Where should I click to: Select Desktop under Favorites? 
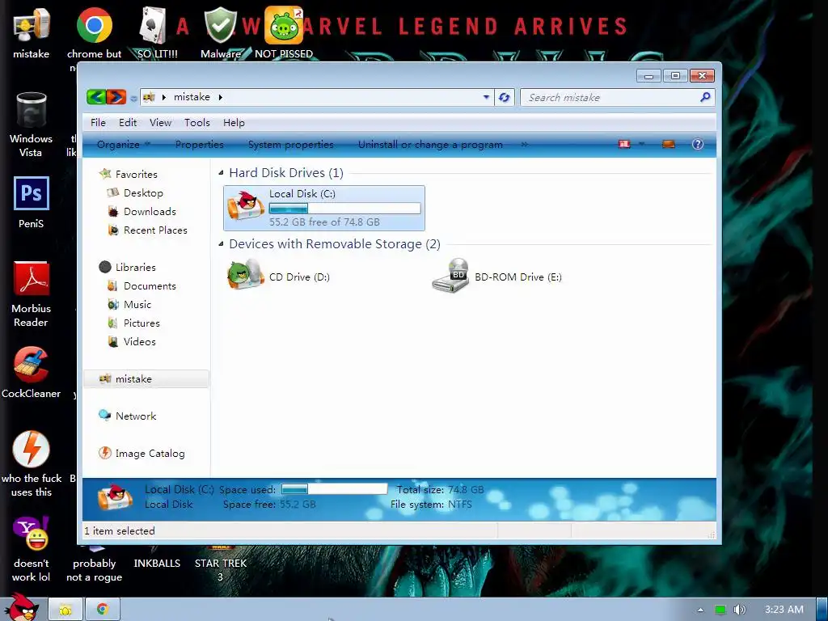click(x=135, y=192)
